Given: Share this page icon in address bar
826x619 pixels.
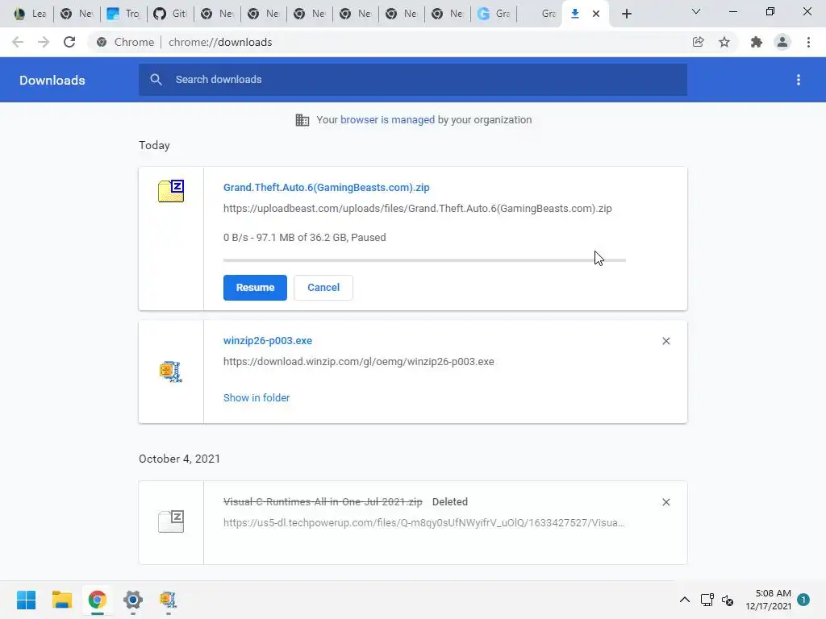Looking at the screenshot, I should [698, 42].
